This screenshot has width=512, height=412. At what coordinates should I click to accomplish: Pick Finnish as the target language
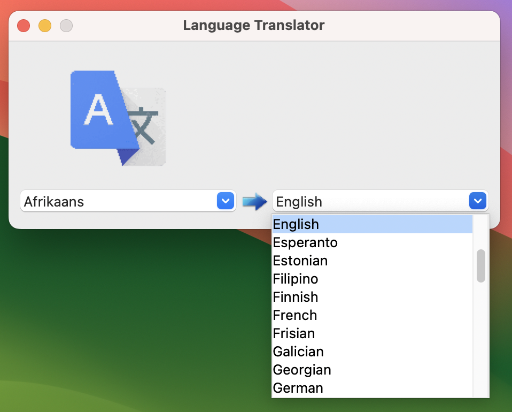coord(373,297)
